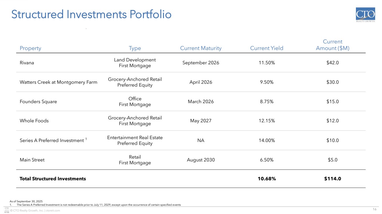Select Watters Creek at Montgomery Farm
The height and width of the screenshot is (214, 382).
[58, 82]
